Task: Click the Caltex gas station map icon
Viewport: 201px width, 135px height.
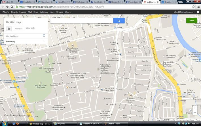Action: coord(115,28)
